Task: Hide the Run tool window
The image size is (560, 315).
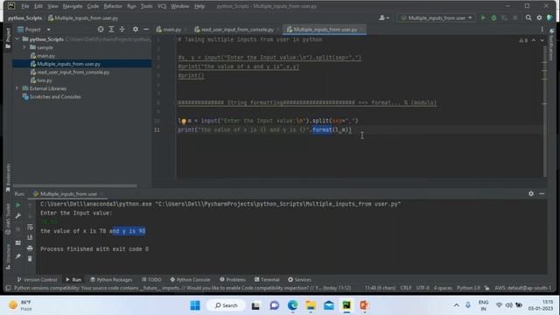Action: [542, 193]
